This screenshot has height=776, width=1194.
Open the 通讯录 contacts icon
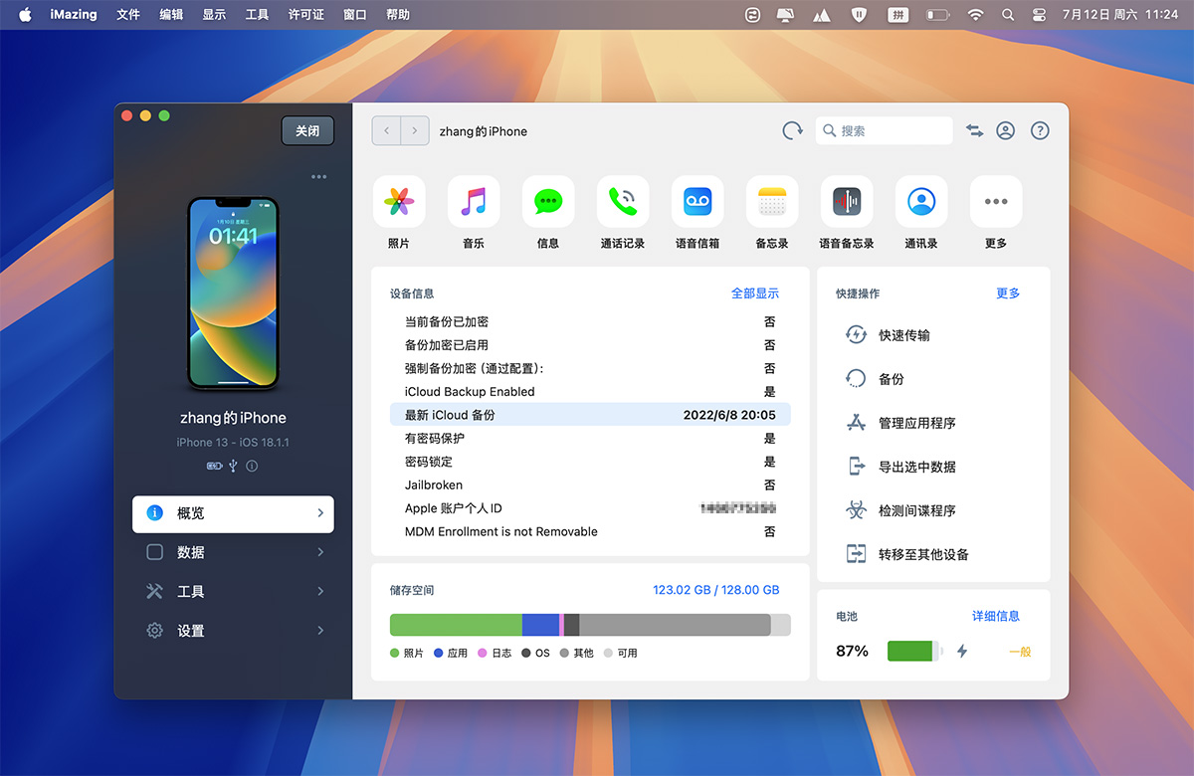tap(921, 201)
